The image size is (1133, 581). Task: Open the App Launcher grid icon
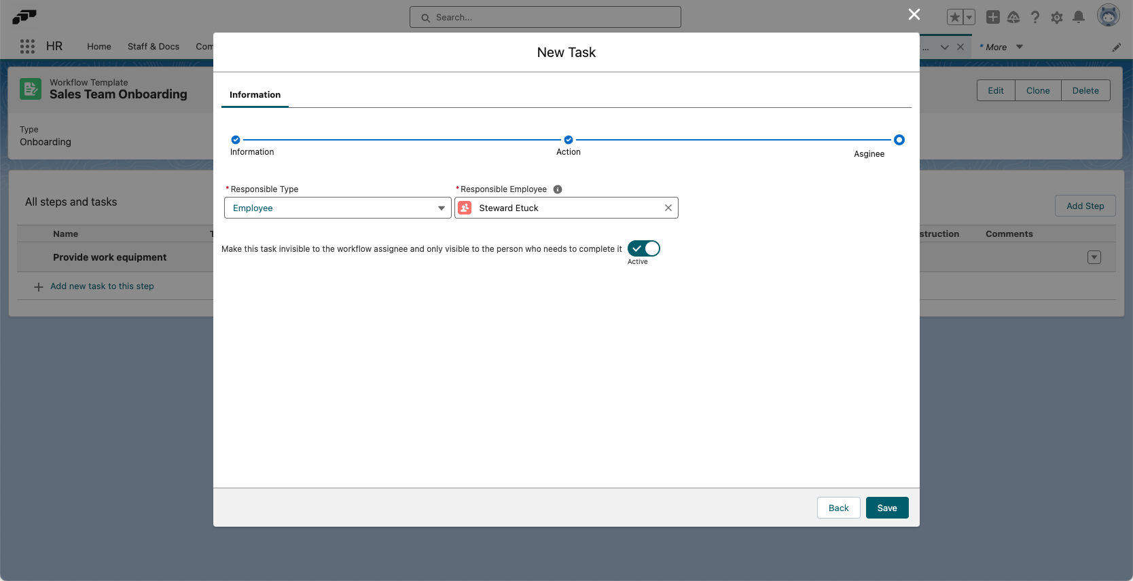click(x=27, y=46)
